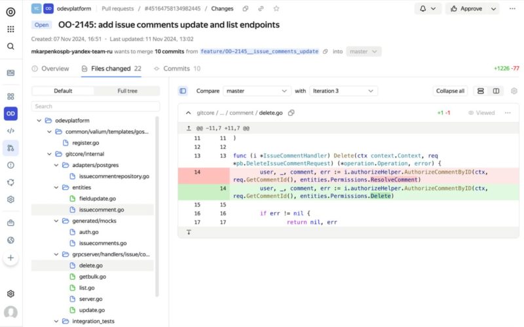The image size is (524, 327).
Task: Expand lines below the diff hunk
Action: tap(189, 232)
